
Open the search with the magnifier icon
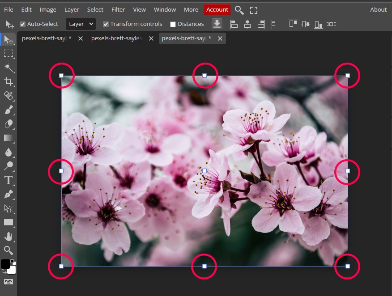(x=239, y=9)
